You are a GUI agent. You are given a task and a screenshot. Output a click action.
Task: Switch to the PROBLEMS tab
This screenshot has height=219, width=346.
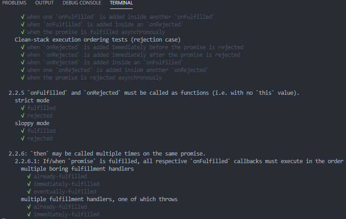(15, 3)
